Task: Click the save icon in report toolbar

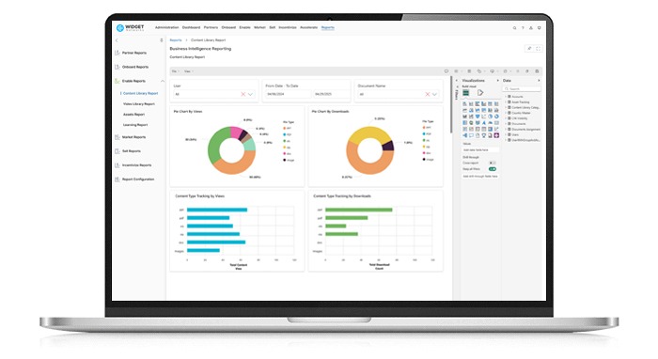Action: (x=537, y=71)
